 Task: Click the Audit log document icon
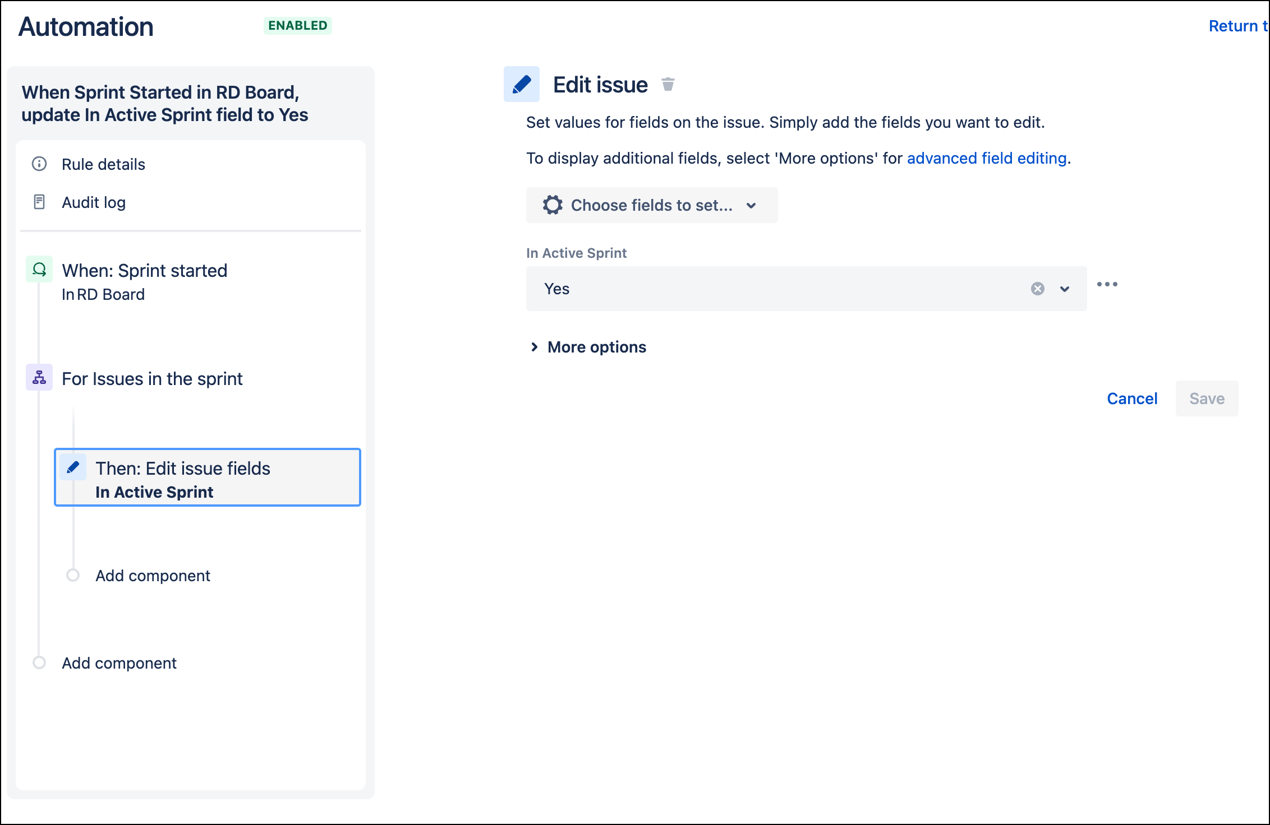(39, 202)
